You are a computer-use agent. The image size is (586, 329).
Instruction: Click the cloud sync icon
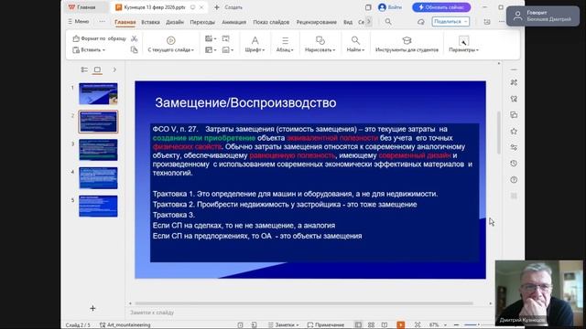(x=421, y=22)
